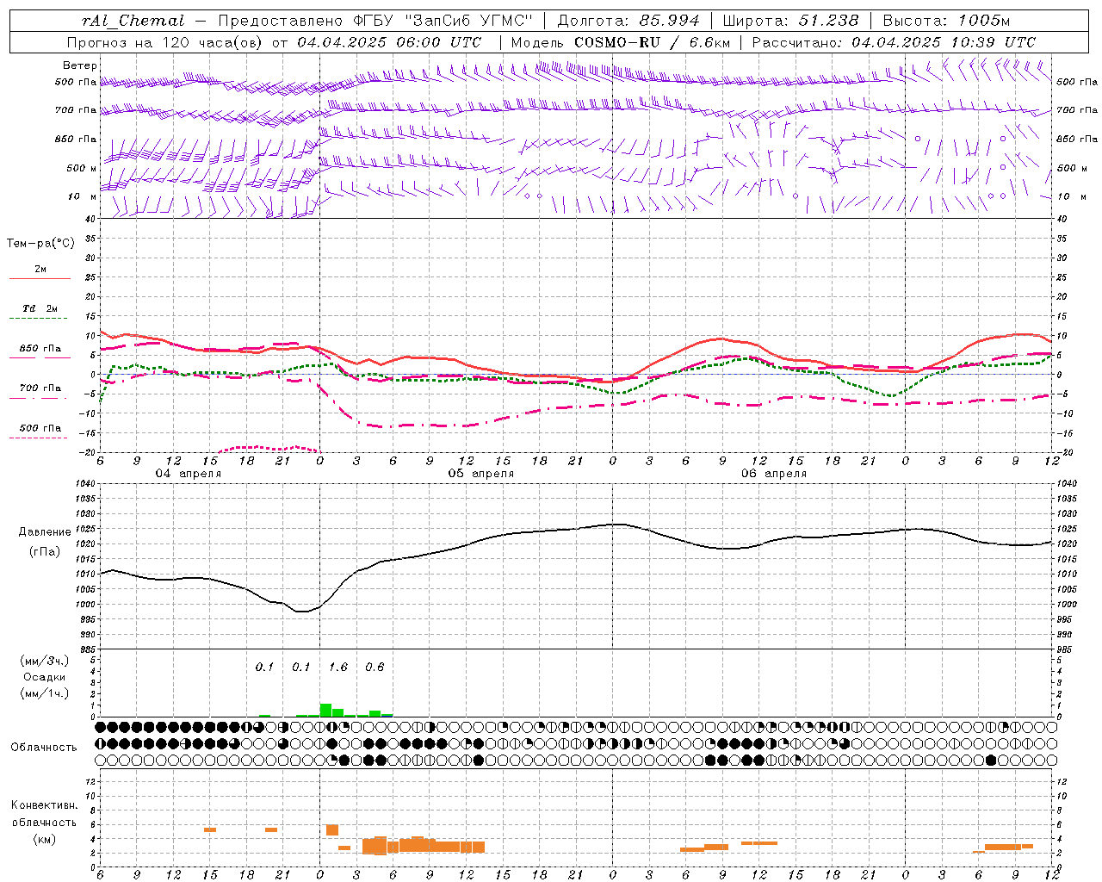Click the 500 гПа temperature legend dotted line

click(40, 438)
